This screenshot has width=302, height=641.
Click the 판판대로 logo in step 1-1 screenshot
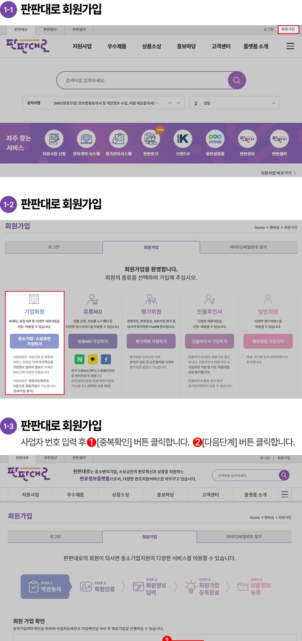pos(28,46)
